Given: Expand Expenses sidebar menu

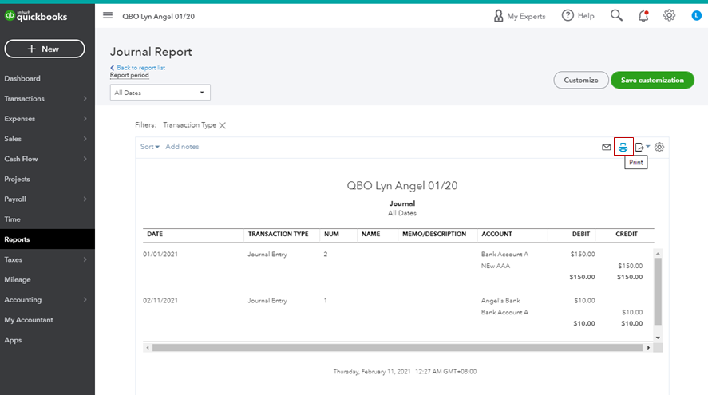Looking at the screenshot, I should 47,119.
